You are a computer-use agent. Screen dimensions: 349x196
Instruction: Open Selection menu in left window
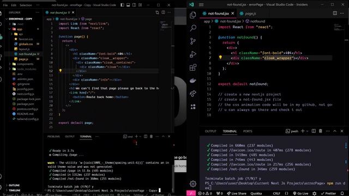(26, 5)
